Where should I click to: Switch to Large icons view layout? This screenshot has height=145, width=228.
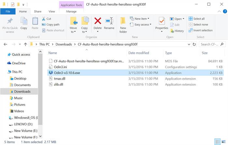[x=223, y=142]
